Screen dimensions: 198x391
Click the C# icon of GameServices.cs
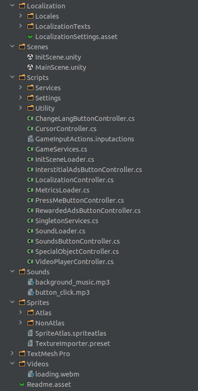coord(30,149)
